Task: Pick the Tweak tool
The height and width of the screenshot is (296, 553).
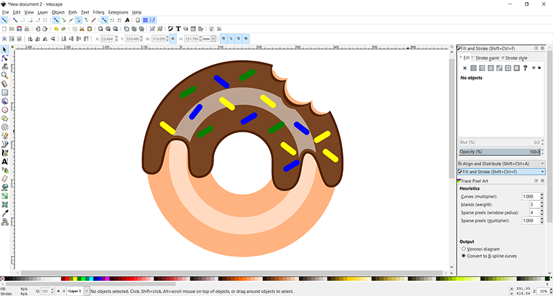Action: (x=5, y=66)
